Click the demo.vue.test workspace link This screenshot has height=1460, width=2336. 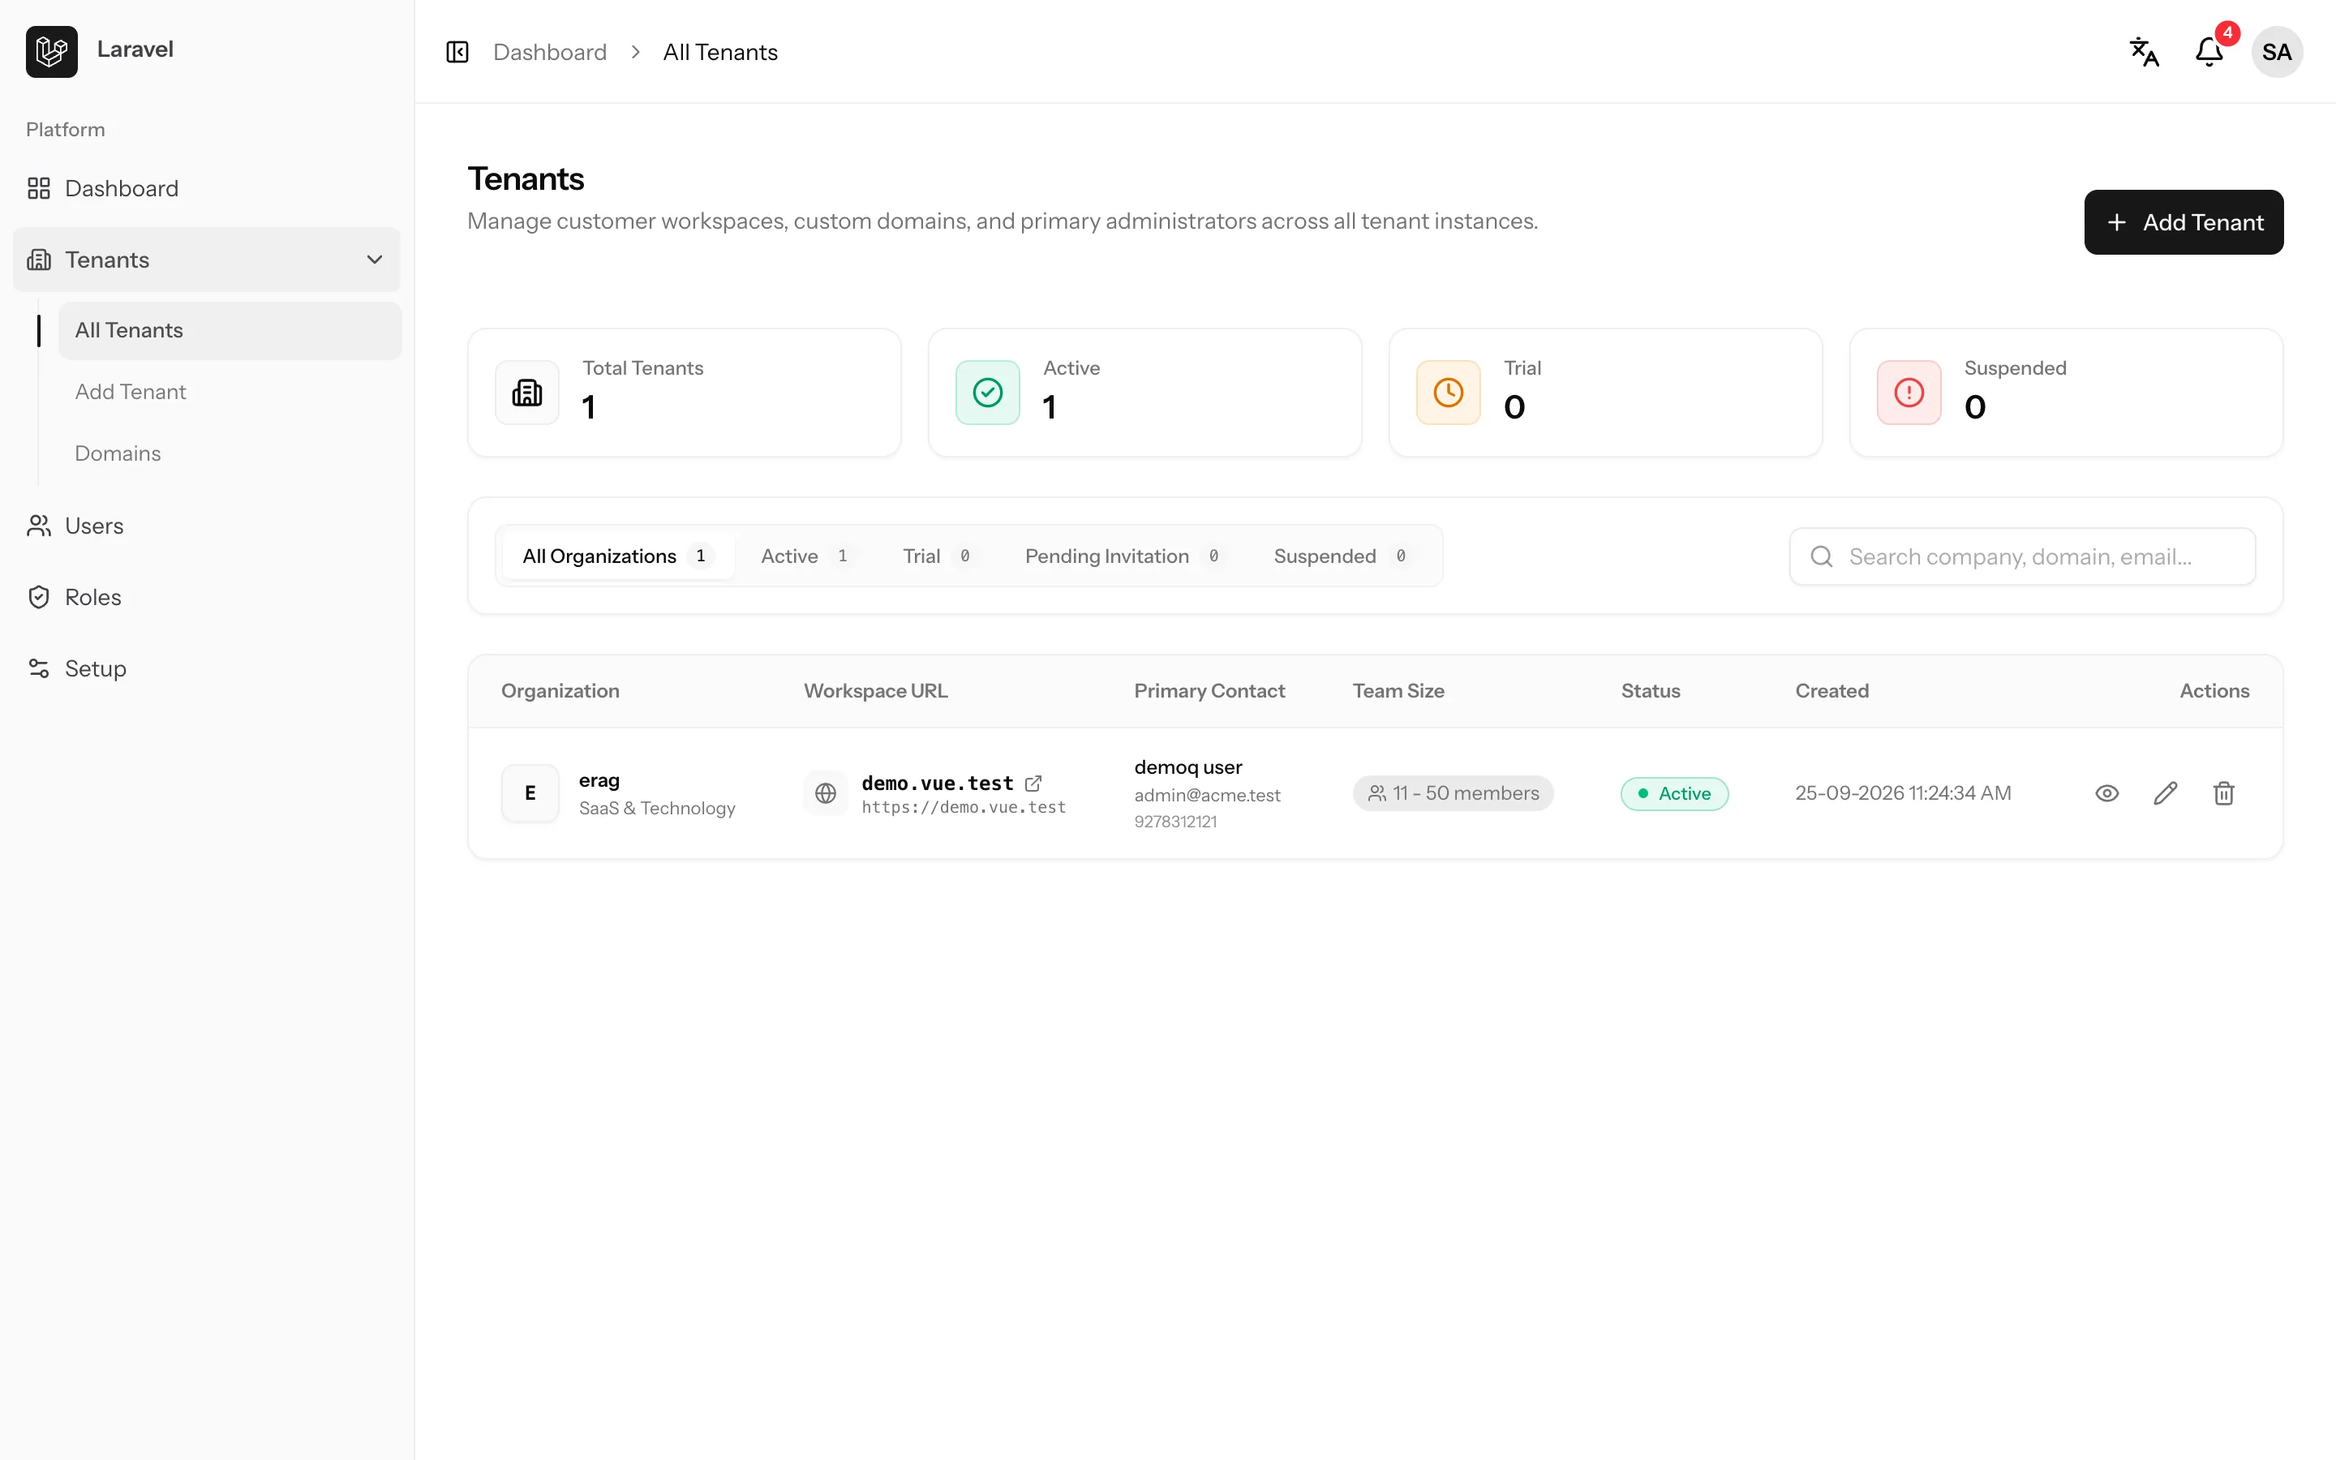coord(938,783)
